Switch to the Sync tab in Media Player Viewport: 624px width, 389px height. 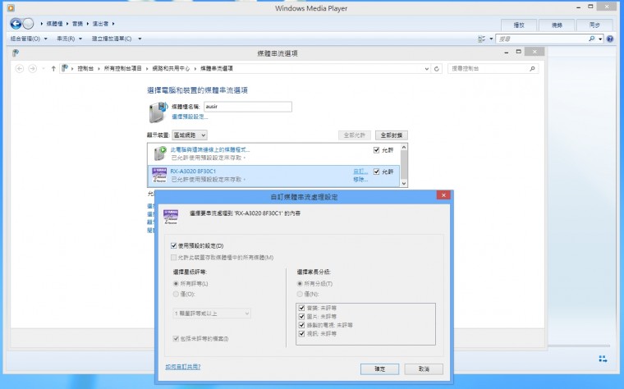click(x=594, y=25)
